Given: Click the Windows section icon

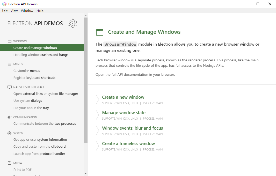Looking at the screenshot, I should tap(10, 41).
